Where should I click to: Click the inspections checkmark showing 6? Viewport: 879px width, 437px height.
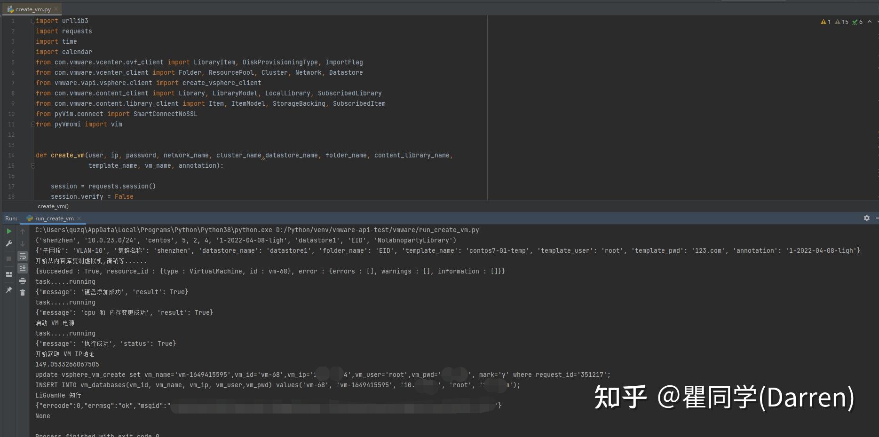pyautogui.click(x=858, y=22)
